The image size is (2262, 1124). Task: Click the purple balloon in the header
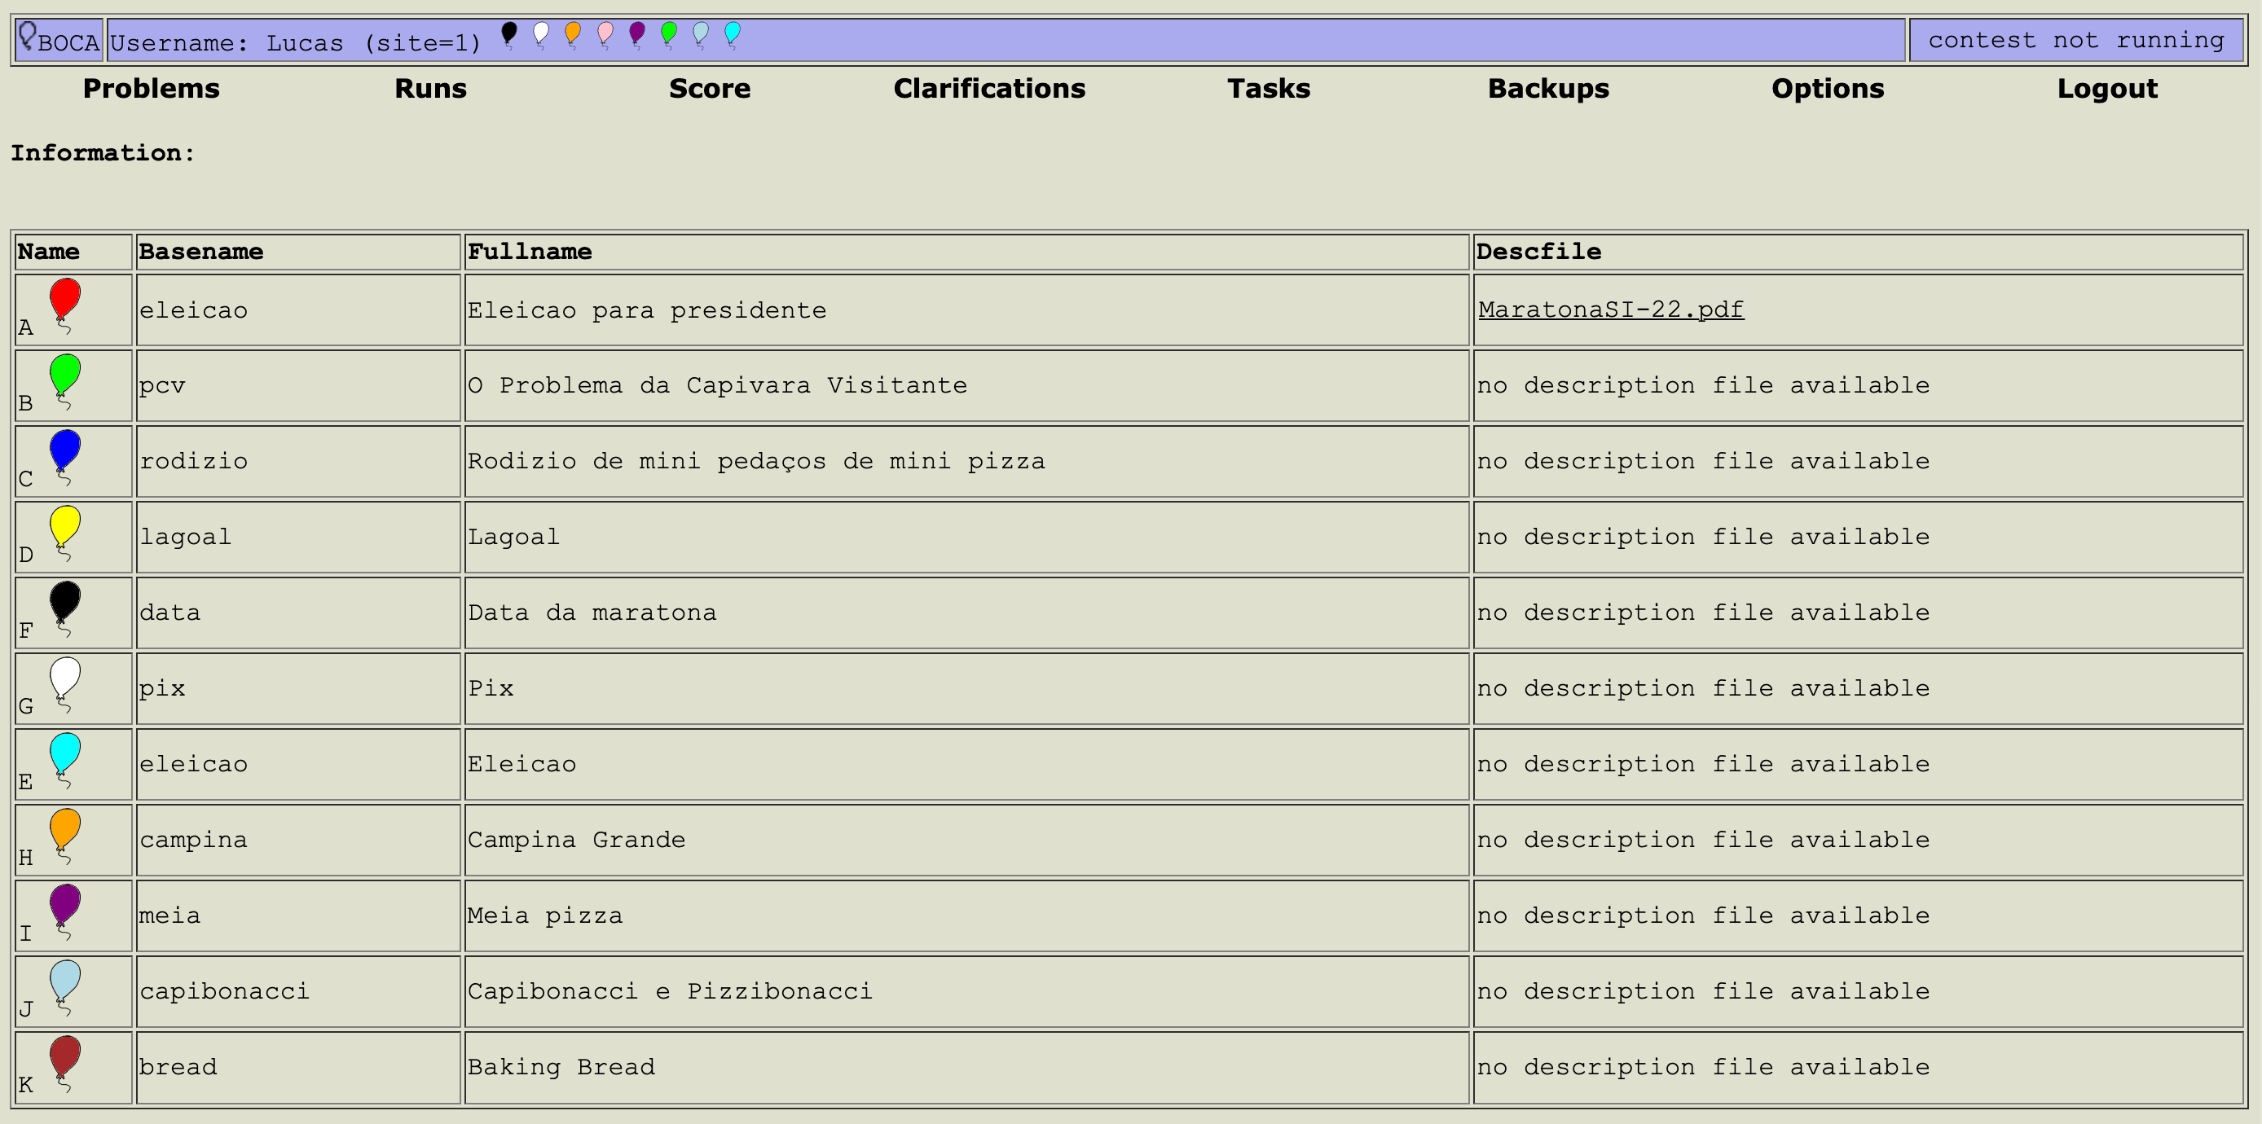[x=636, y=36]
